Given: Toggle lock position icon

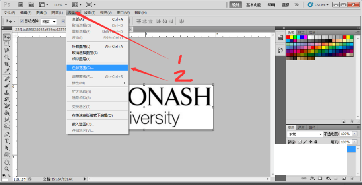Looking at the screenshot, I should (x=311, y=142).
